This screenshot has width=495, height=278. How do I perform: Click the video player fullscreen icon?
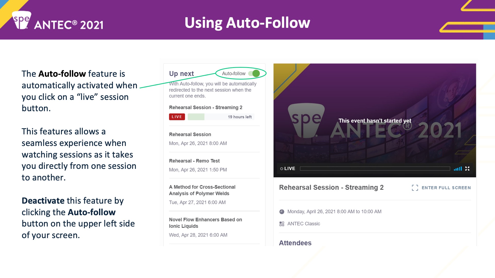coord(467,169)
